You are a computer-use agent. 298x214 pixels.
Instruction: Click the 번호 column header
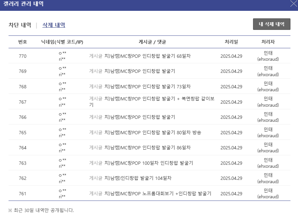(x=23, y=42)
